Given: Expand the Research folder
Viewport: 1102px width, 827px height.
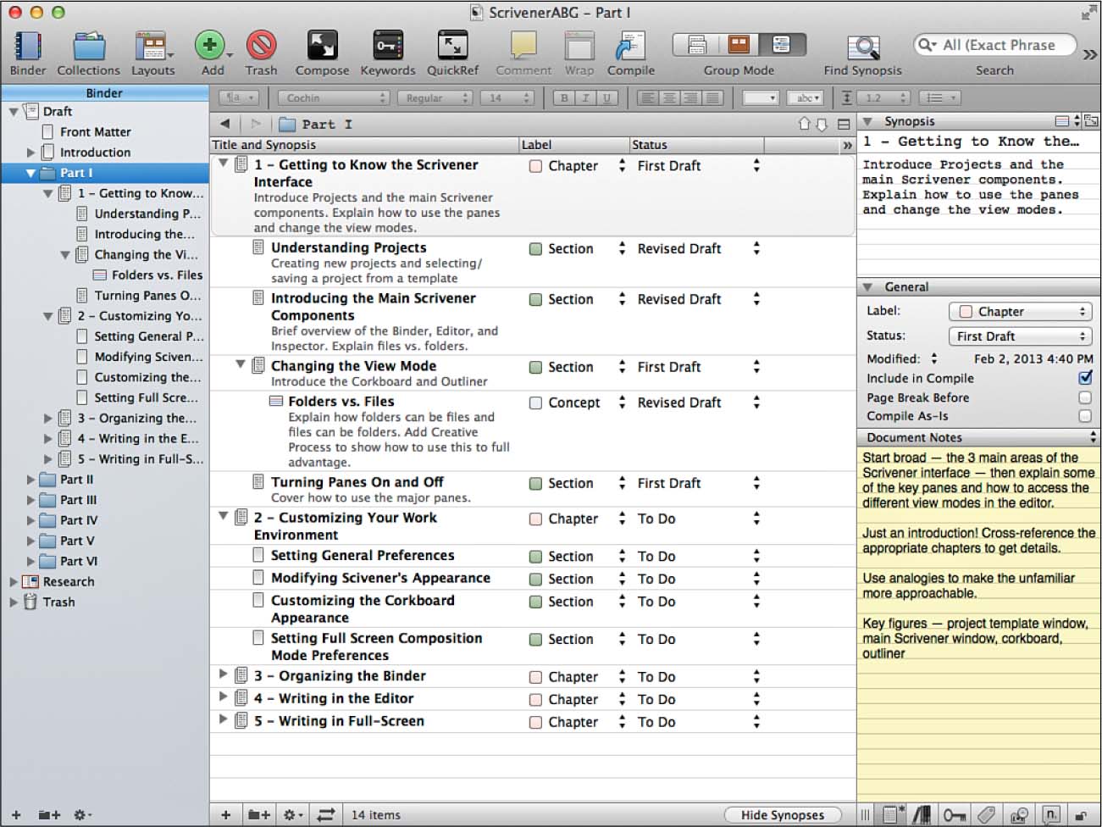Looking at the screenshot, I should pyautogui.click(x=14, y=582).
